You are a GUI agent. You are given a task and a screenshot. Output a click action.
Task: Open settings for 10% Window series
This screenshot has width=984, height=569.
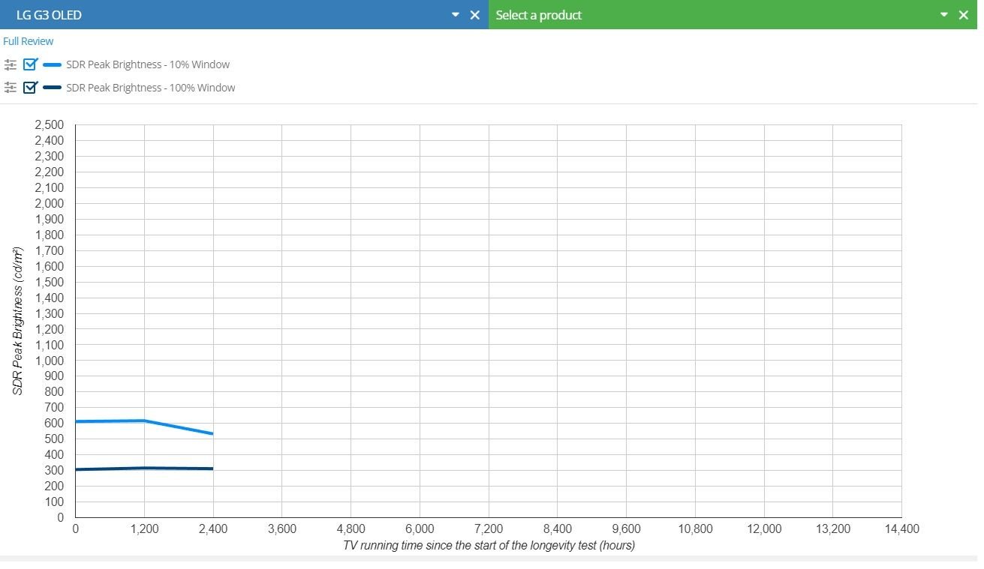(x=10, y=64)
